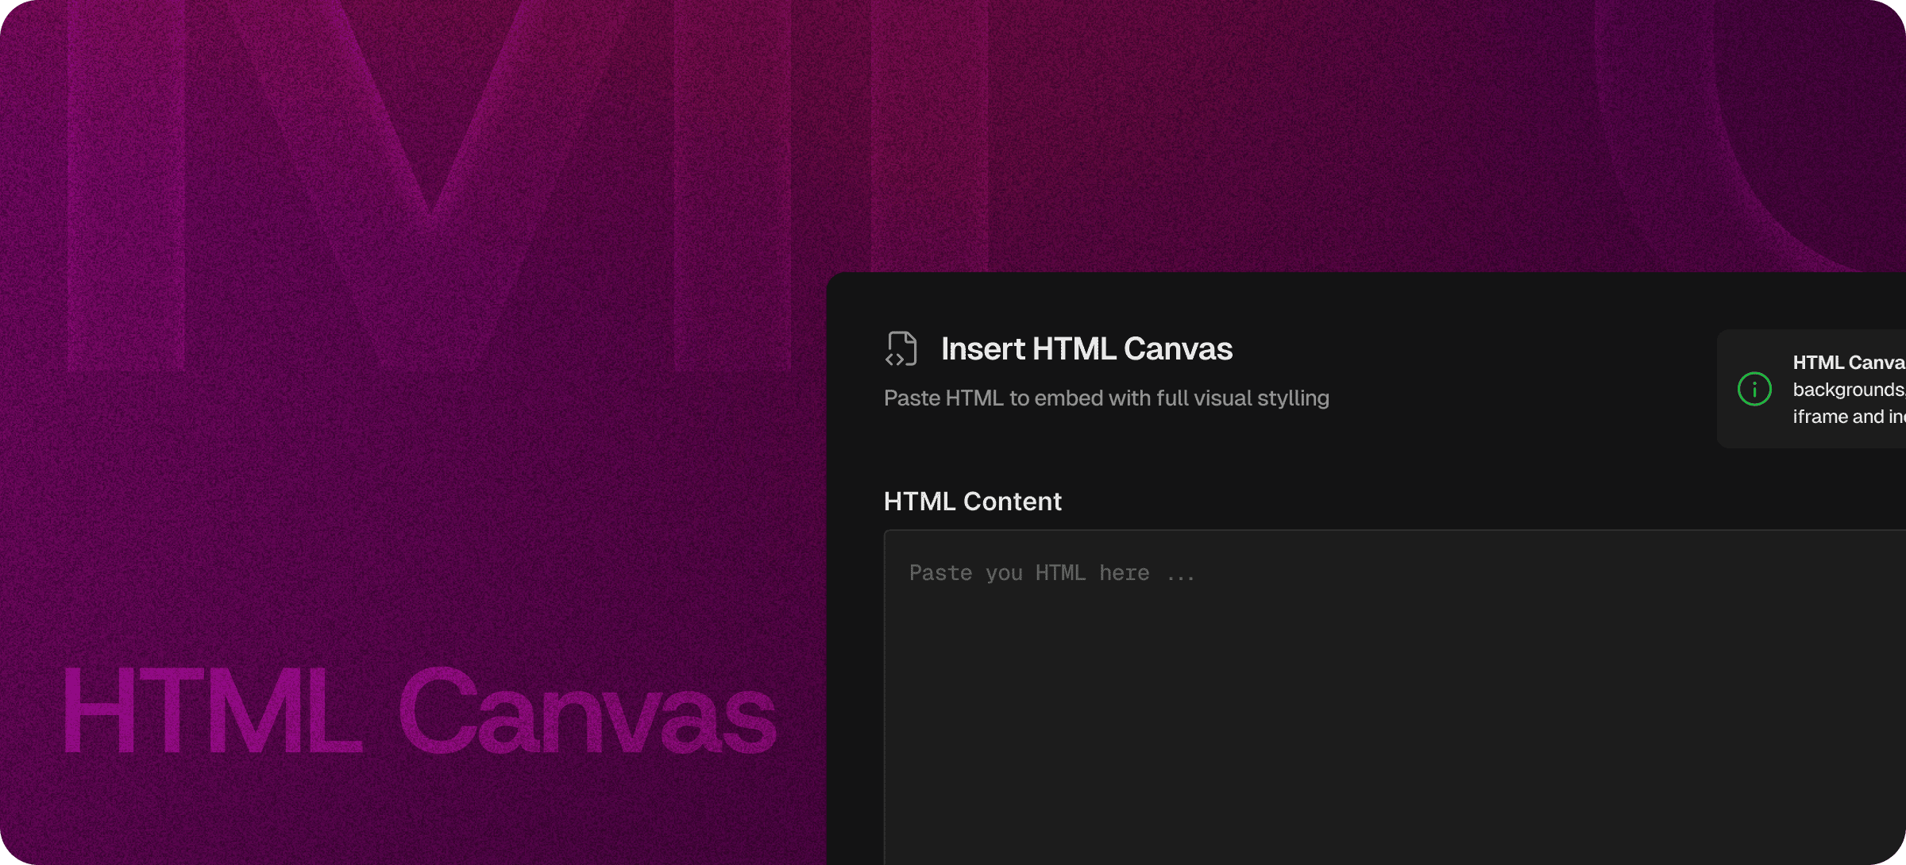Click the "iframe and in" line in notice
The height and width of the screenshot is (865, 1906).
[x=1848, y=417]
